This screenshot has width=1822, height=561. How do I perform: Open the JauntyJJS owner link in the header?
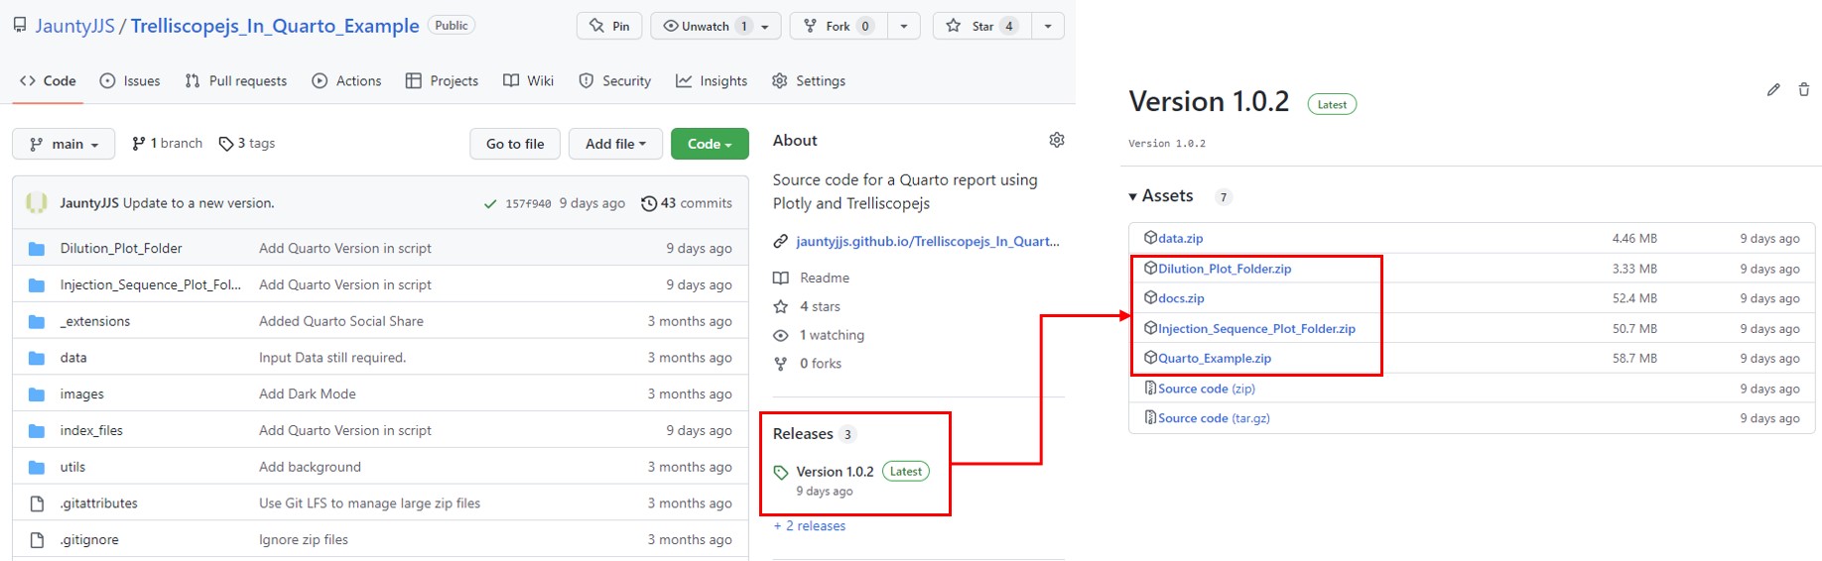pyautogui.click(x=75, y=26)
